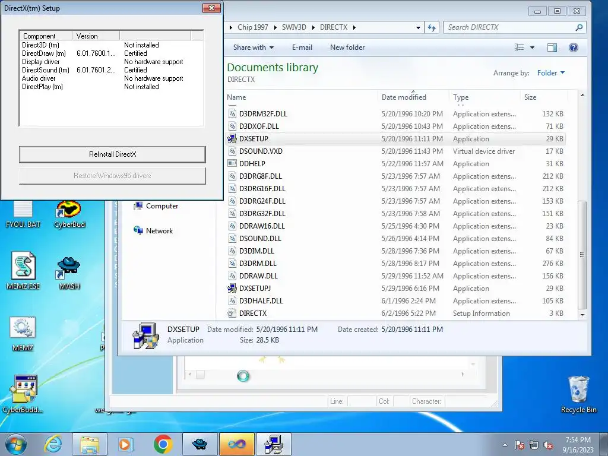This screenshot has height=456, width=608.
Task: Select the DirectDraw (tm) component row
Action: tap(111, 53)
